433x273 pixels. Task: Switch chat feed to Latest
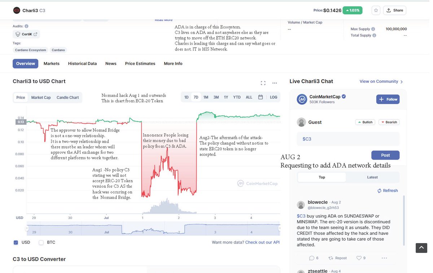[x=372, y=177]
